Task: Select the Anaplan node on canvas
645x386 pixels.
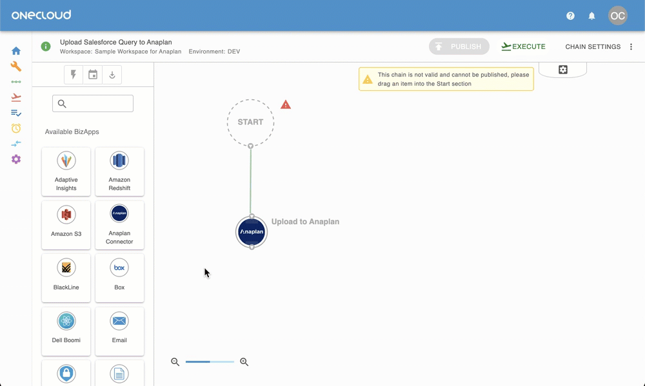Action: [252, 232]
